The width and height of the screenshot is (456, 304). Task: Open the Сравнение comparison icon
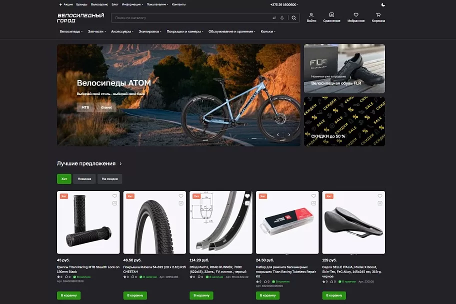click(x=331, y=17)
